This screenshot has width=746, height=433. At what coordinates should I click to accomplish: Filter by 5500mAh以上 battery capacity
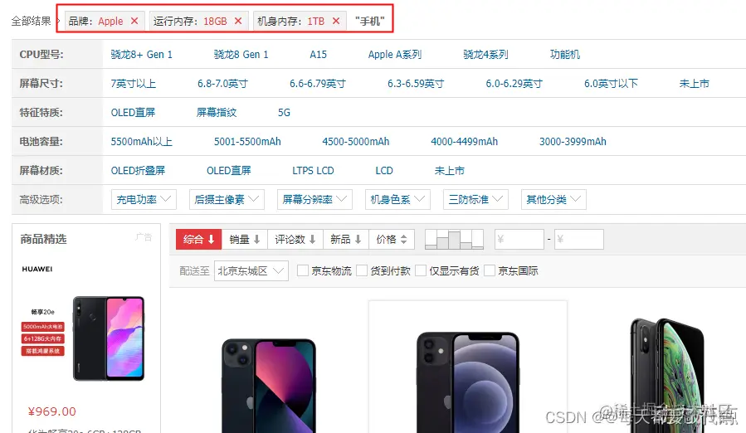pos(141,142)
